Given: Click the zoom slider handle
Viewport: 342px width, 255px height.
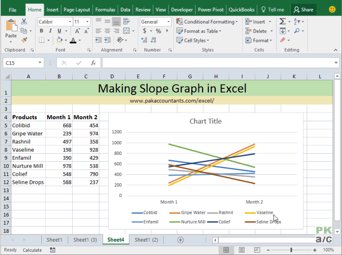Looking at the screenshot, I should (x=291, y=250).
